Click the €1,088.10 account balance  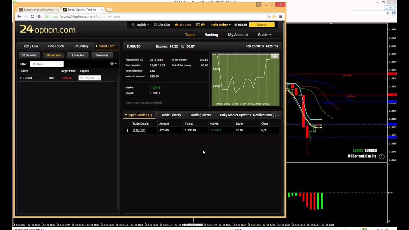tap(240, 25)
